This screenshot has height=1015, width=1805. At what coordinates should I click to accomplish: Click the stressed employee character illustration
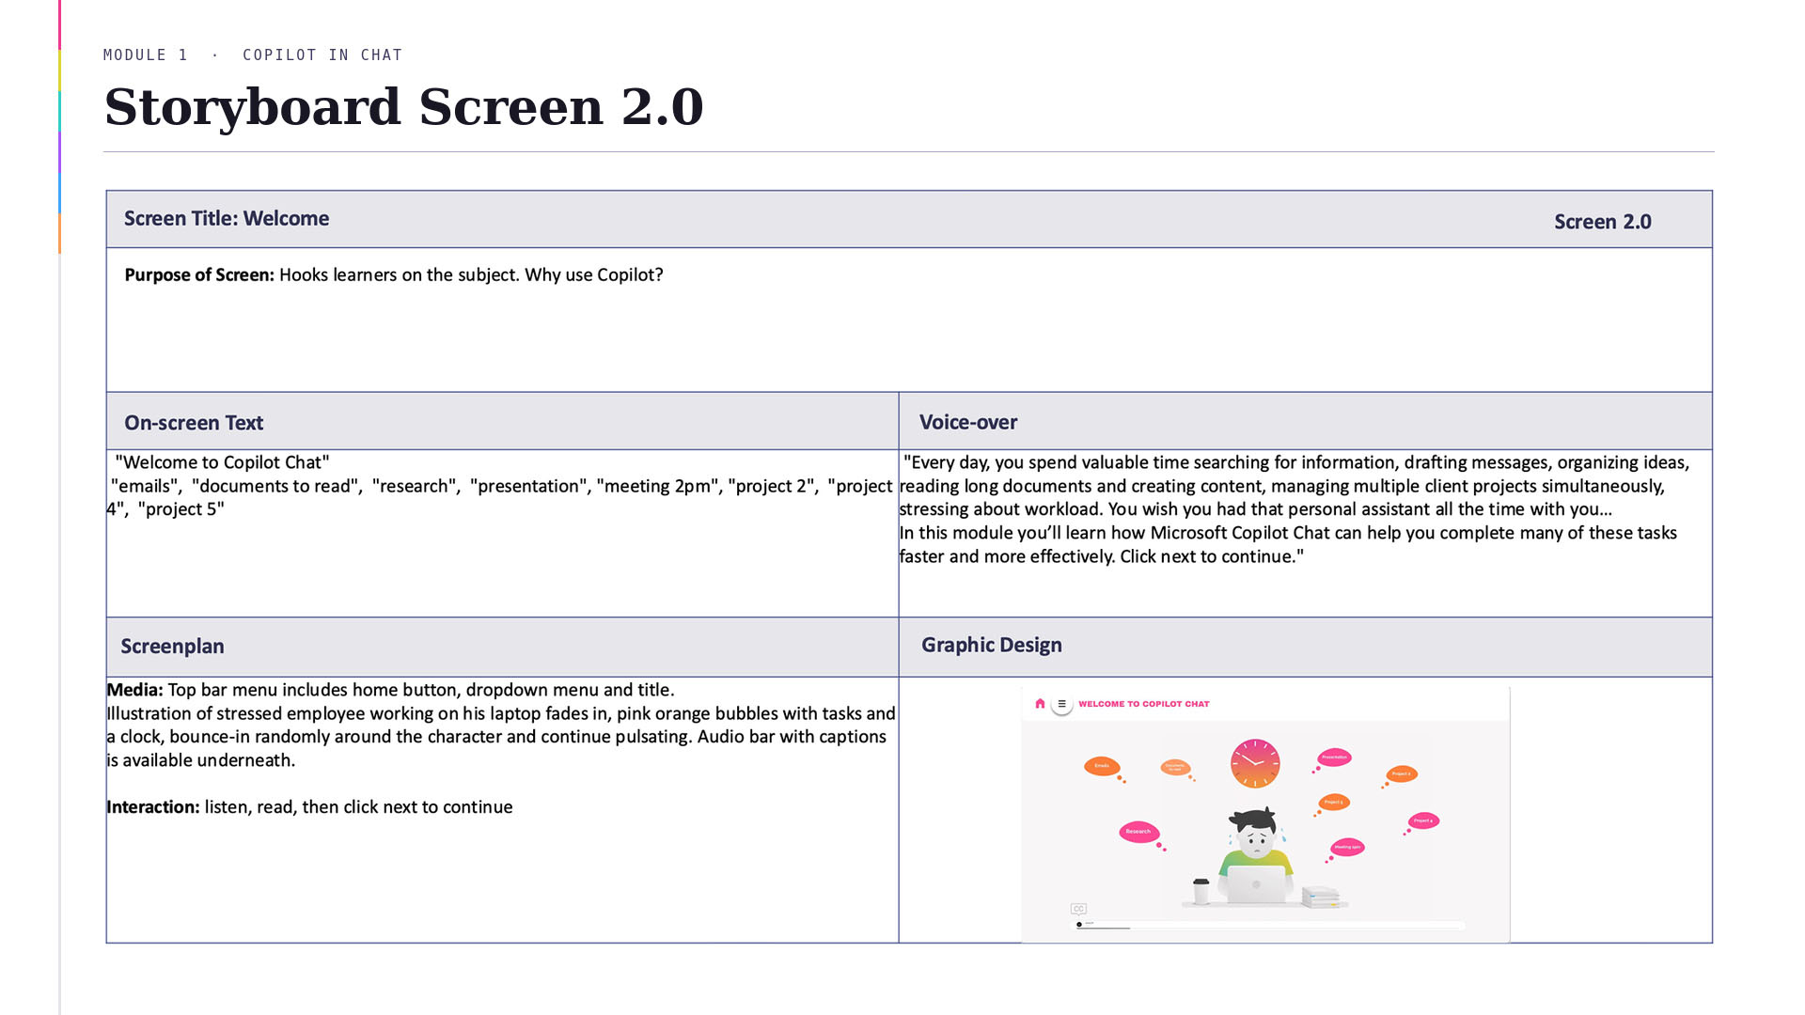(x=1255, y=855)
